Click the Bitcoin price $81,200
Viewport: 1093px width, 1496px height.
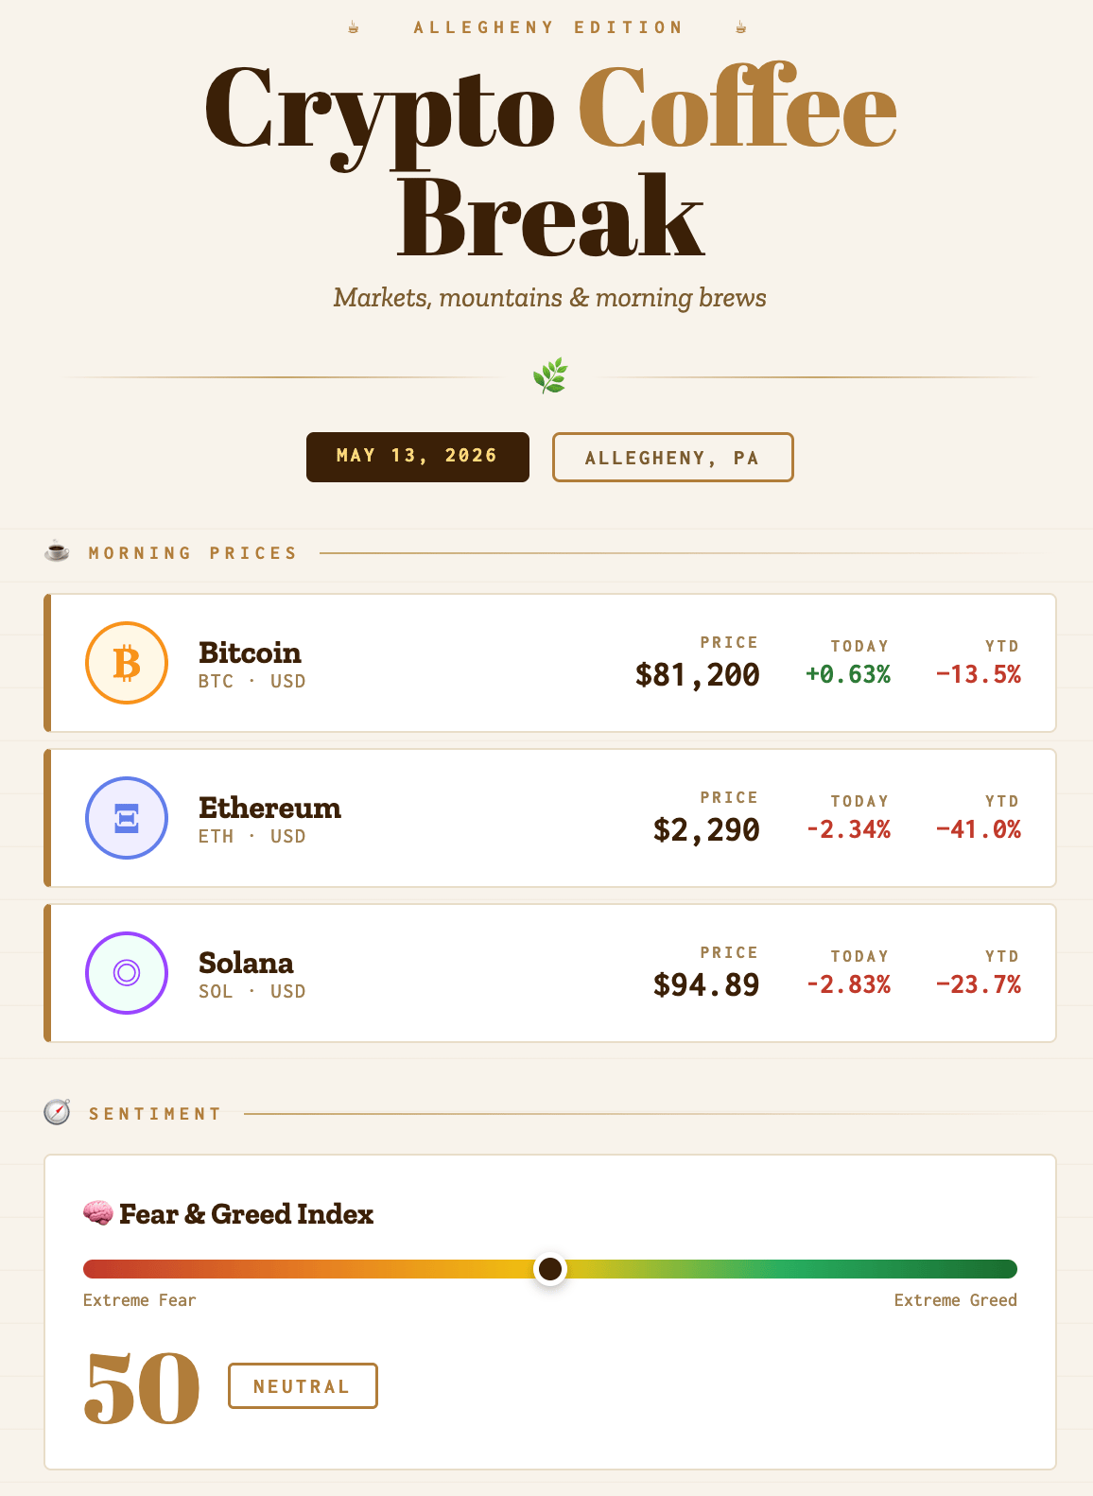[x=698, y=675]
